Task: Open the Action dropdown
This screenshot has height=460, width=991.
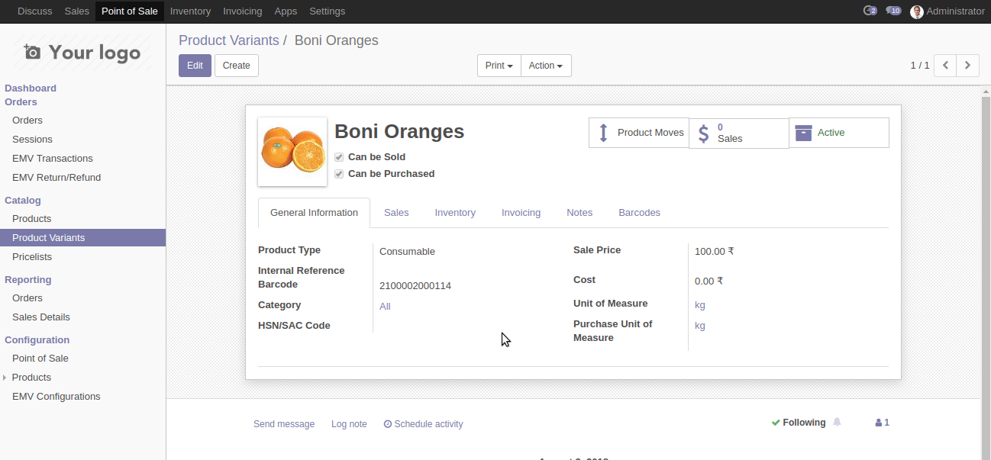Action: pos(545,66)
